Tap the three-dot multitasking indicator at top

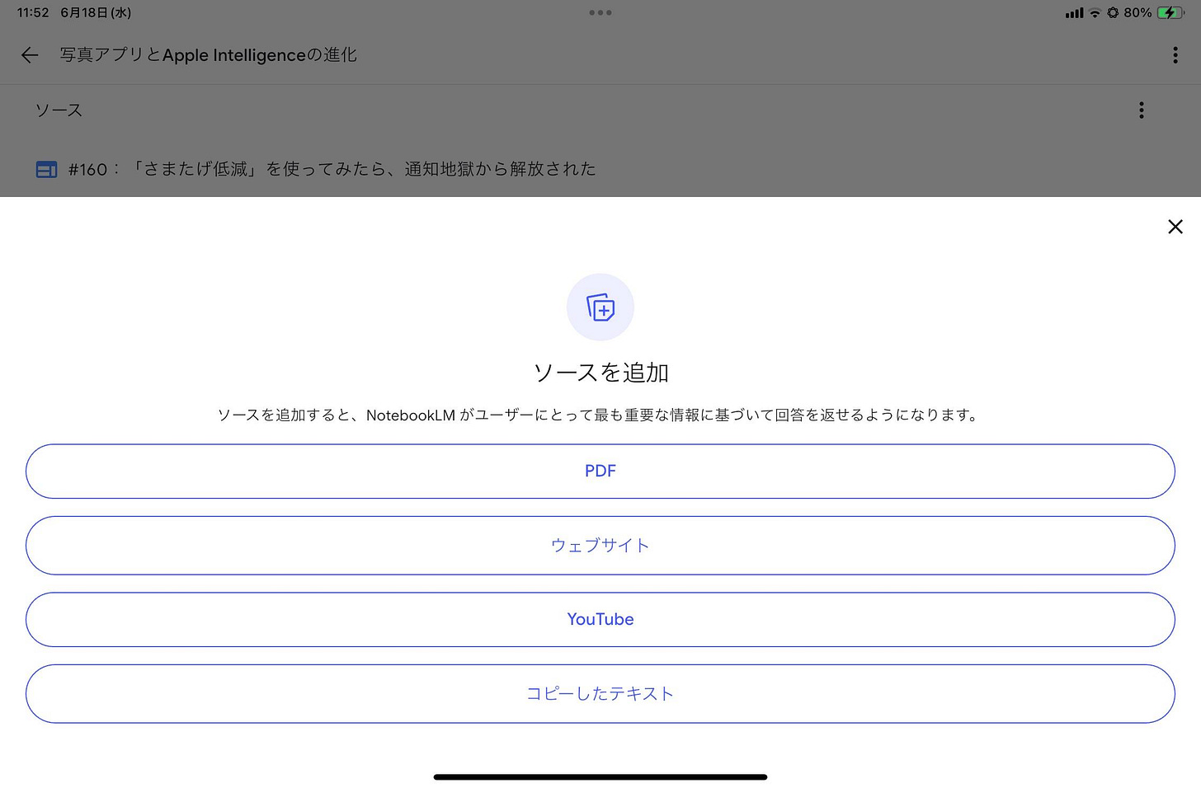point(600,12)
